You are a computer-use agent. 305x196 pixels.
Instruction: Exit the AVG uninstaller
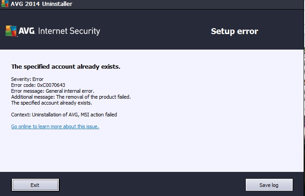[35, 185]
